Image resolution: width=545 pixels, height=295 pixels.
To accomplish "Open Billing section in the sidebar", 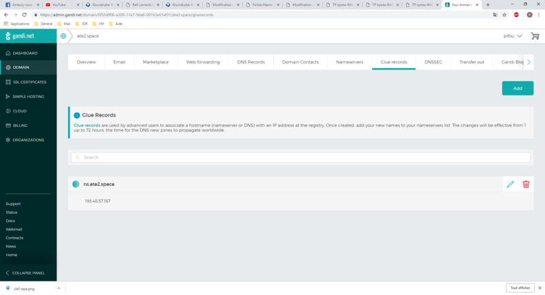I will pyautogui.click(x=20, y=125).
